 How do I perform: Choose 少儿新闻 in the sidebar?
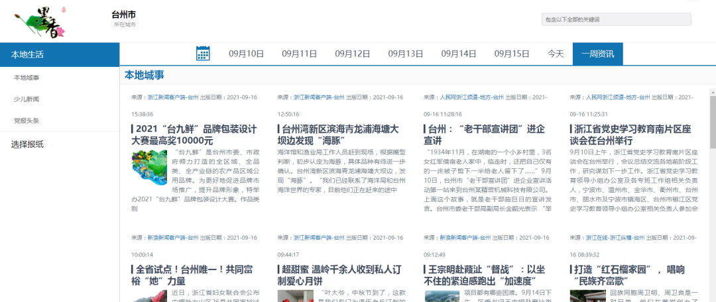27,99
